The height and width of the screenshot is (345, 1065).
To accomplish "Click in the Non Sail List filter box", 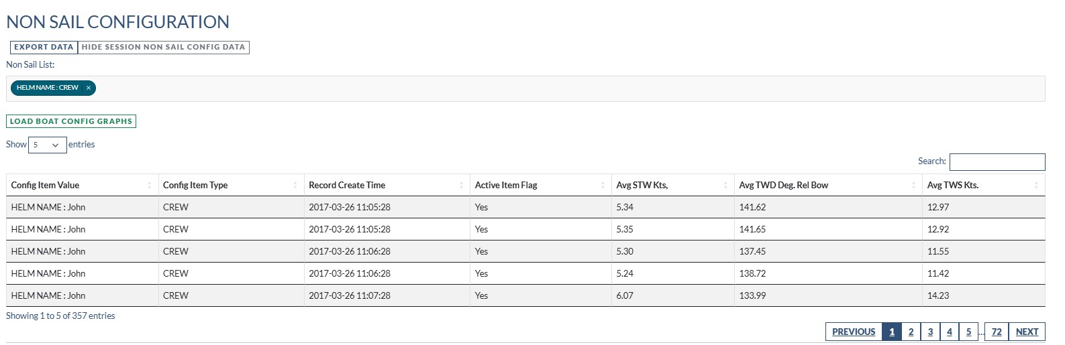I will point(537,88).
